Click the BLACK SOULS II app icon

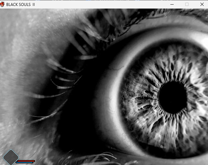2,4
